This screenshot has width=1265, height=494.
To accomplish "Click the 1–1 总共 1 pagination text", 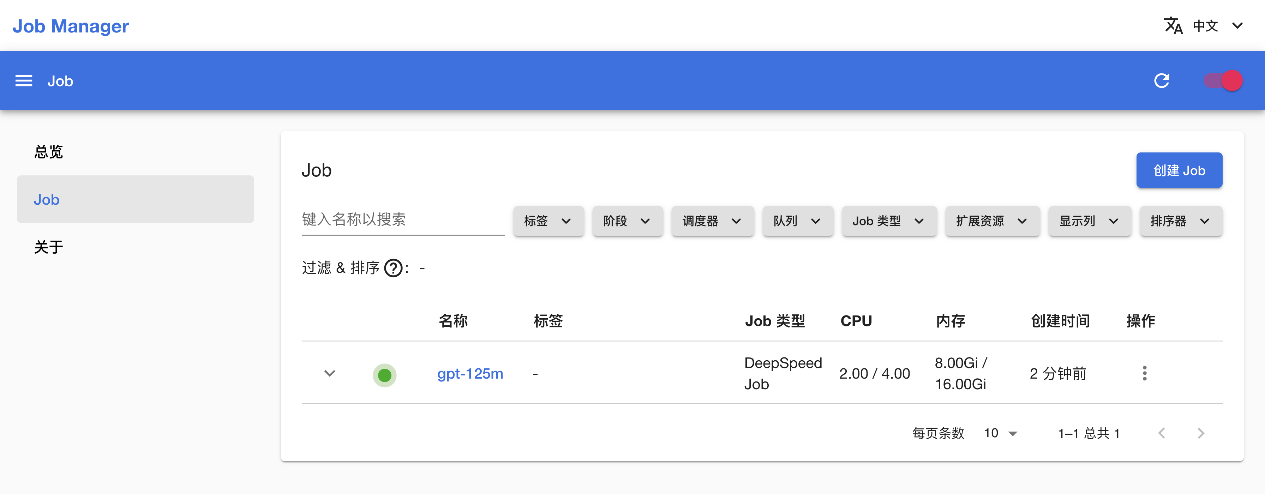I will [1089, 433].
